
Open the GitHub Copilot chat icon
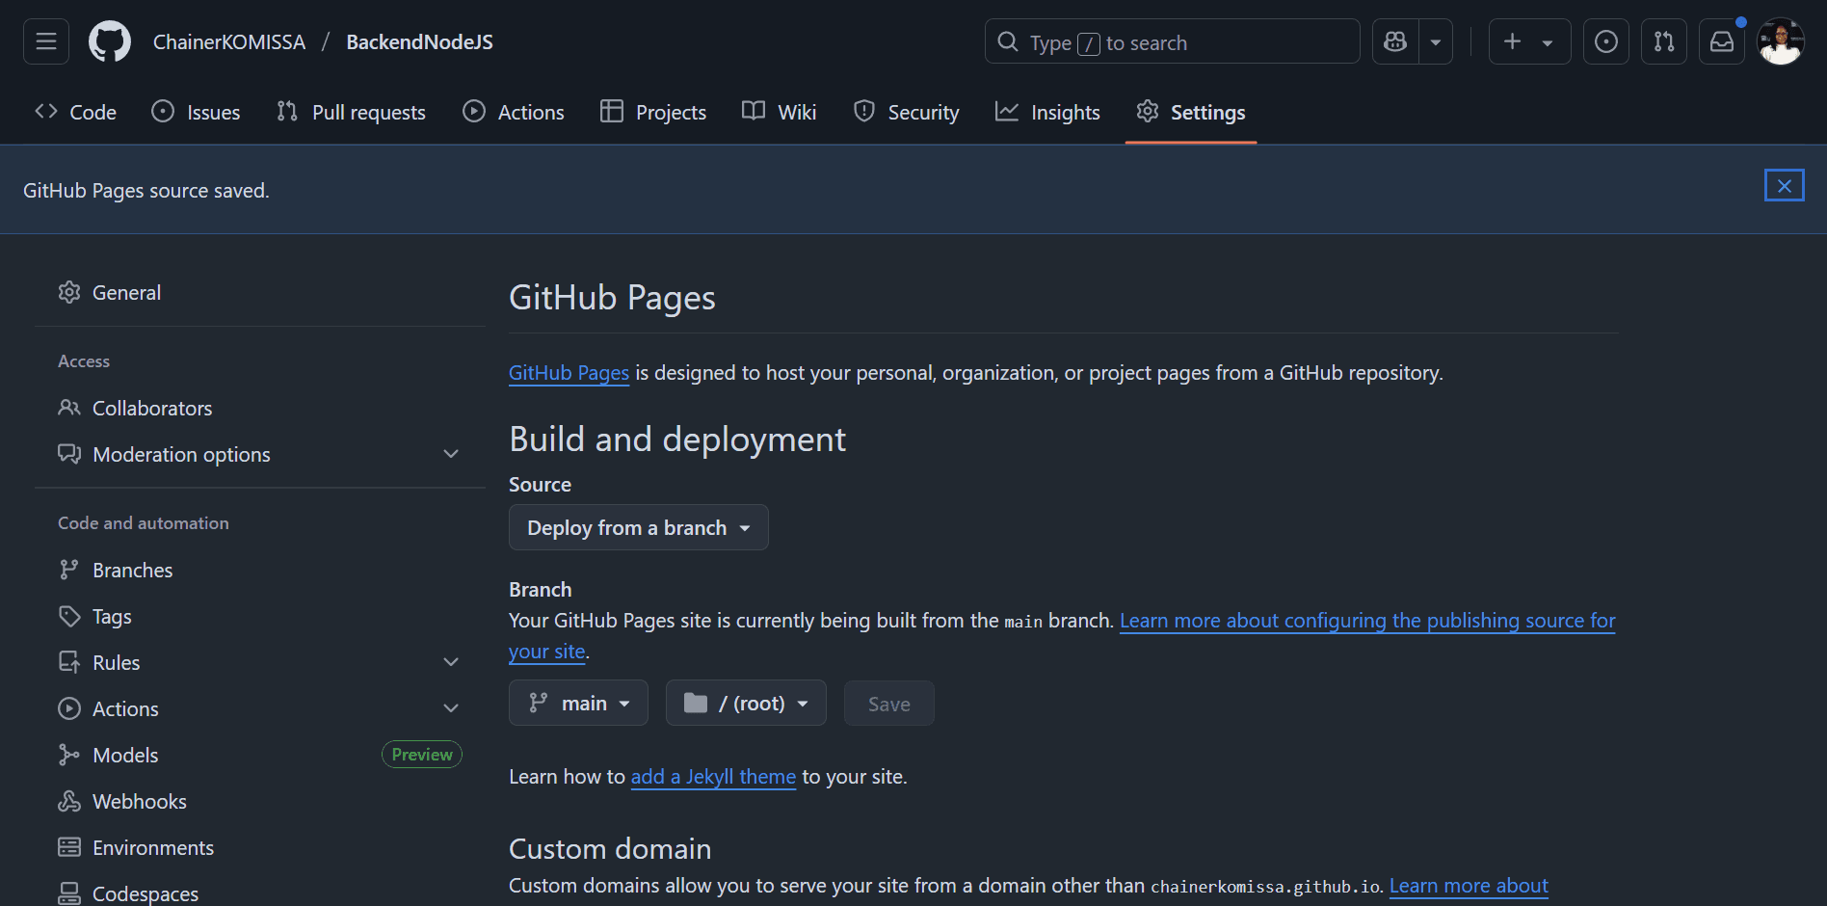1394,41
